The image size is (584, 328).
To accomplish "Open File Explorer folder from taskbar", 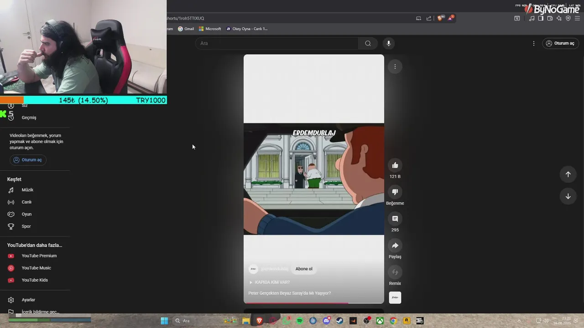I will click(x=246, y=321).
